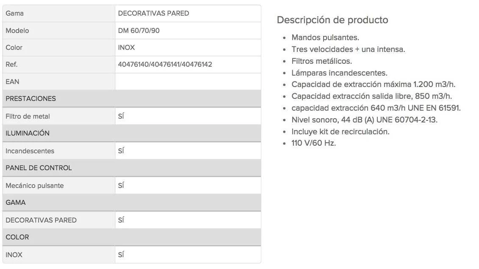This screenshot has height=269, width=479.
Task: Click the Mecánico pulsante row label
Action: tap(35, 185)
